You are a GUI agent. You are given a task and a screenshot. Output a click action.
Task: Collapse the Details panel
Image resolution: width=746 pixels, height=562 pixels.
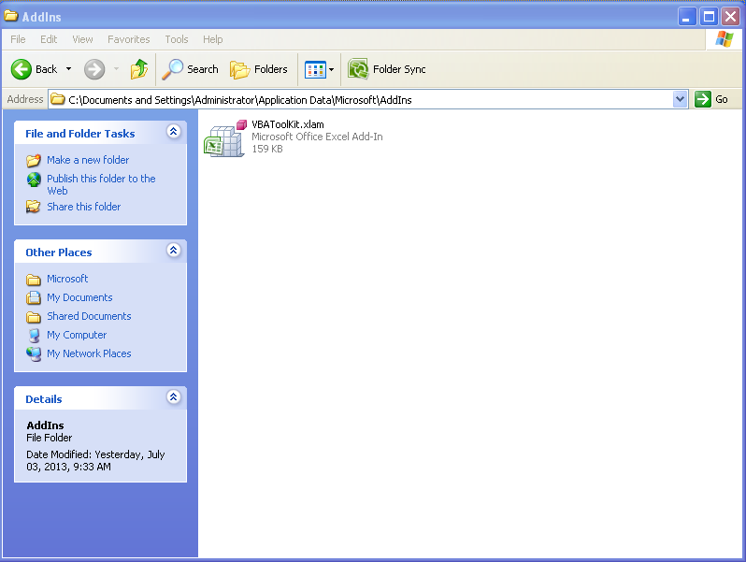[x=174, y=396]
